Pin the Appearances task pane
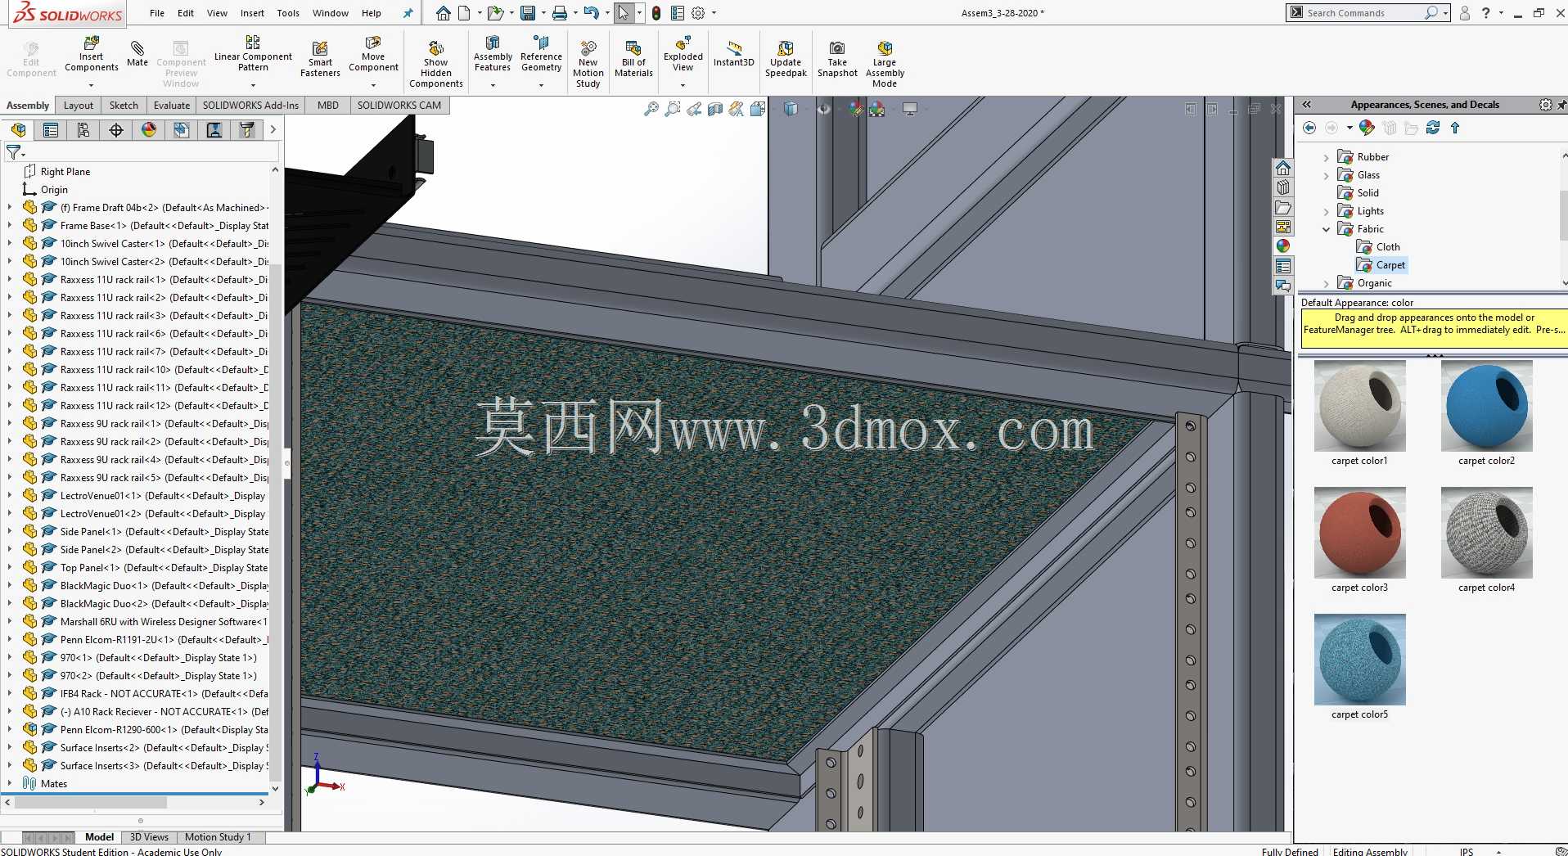 (x=1561, y=105)
